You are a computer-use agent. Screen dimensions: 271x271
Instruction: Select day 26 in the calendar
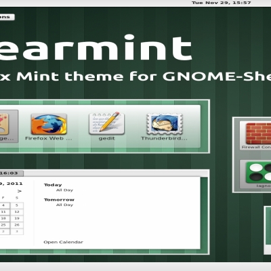[17, 225]
